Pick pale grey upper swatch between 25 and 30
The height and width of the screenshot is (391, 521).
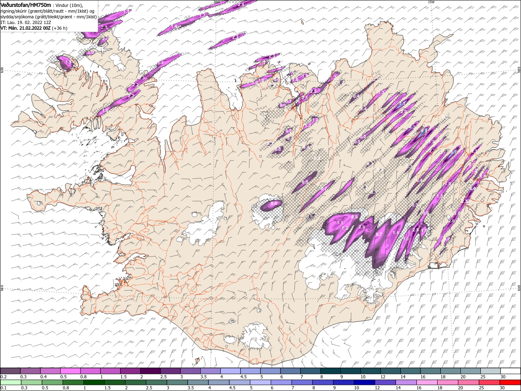click(x=490, y=371)
